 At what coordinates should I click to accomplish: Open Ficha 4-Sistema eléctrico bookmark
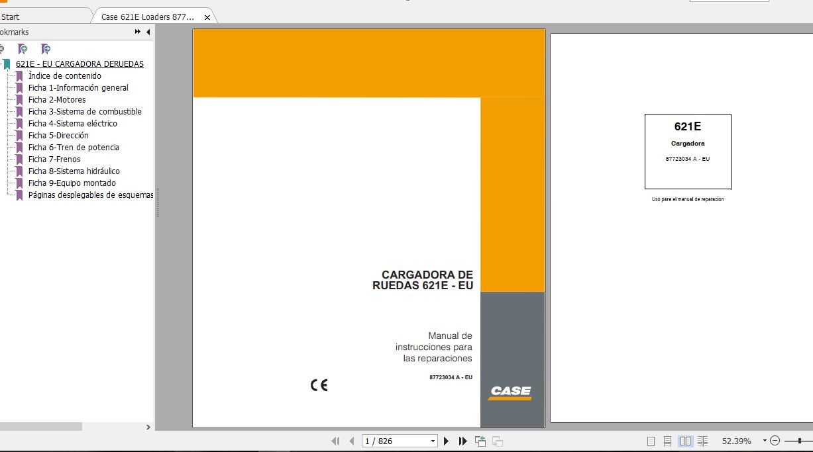[x=73, y=124]
